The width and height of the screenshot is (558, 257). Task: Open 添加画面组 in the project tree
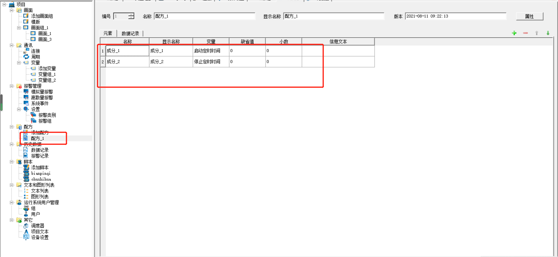click(x=42, y=16)
